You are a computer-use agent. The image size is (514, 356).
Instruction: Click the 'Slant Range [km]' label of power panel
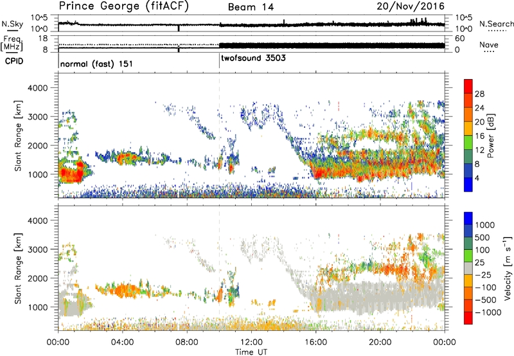18,136
